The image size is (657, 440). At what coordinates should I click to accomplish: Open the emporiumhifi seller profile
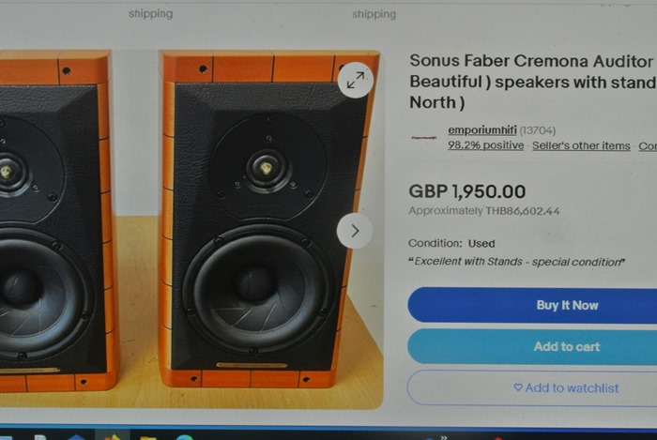point(482,130)
